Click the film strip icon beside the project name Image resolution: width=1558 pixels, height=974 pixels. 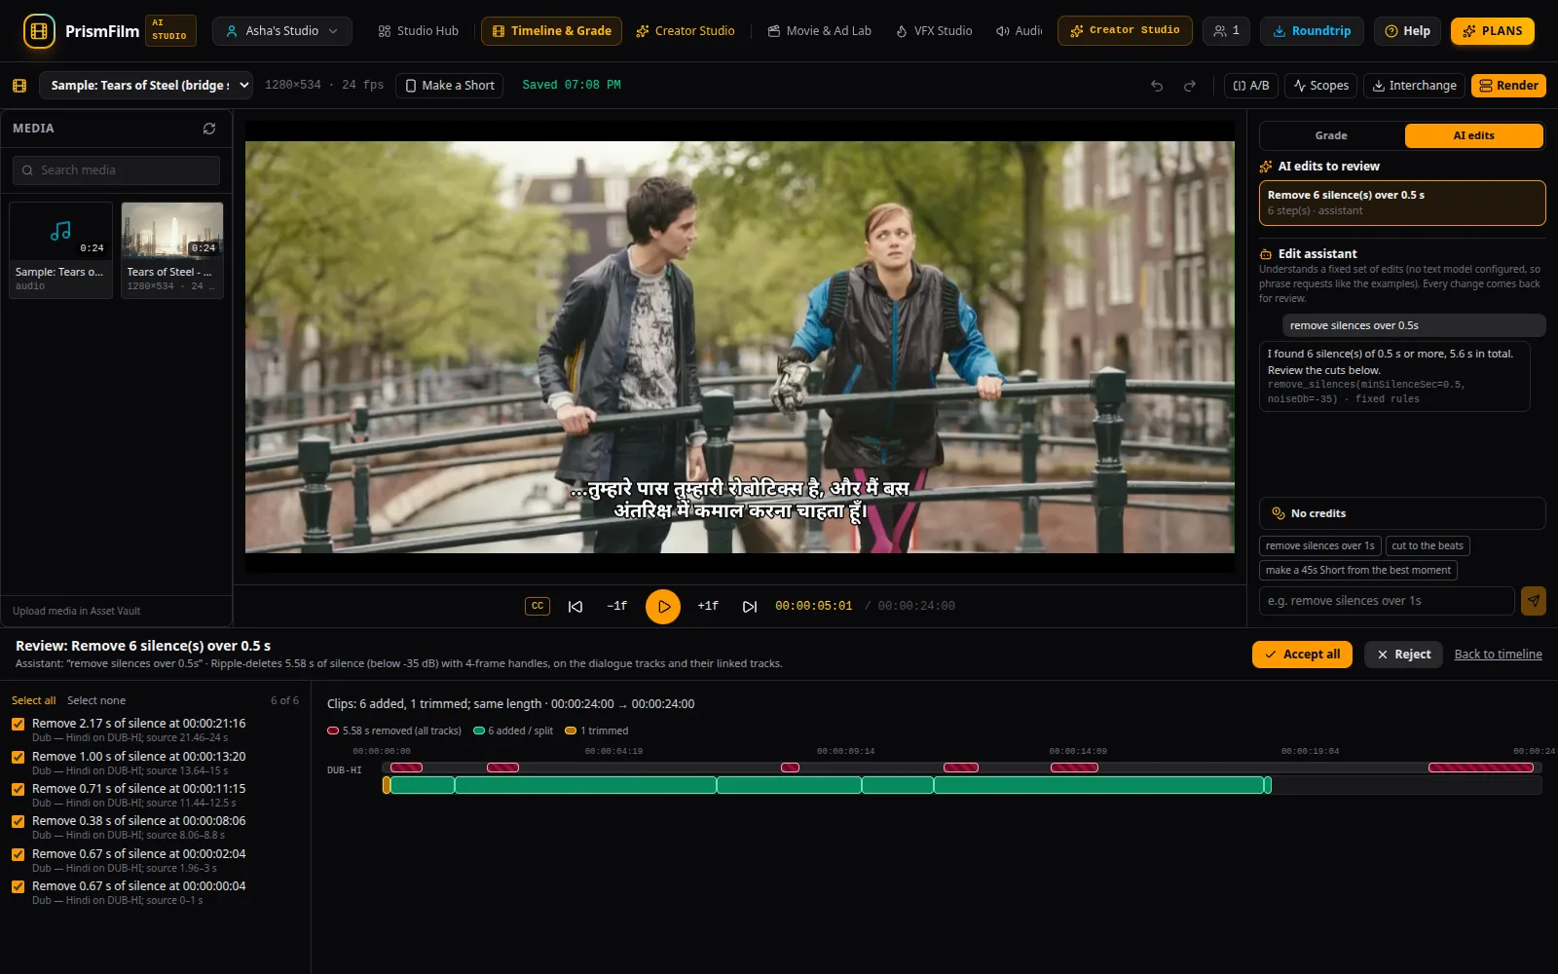pyautogui.click(x=19, y=86)
